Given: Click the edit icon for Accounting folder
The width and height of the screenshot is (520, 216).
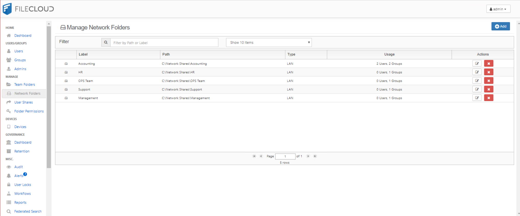Looking at the screenshot, I should (x=477, y=64).
